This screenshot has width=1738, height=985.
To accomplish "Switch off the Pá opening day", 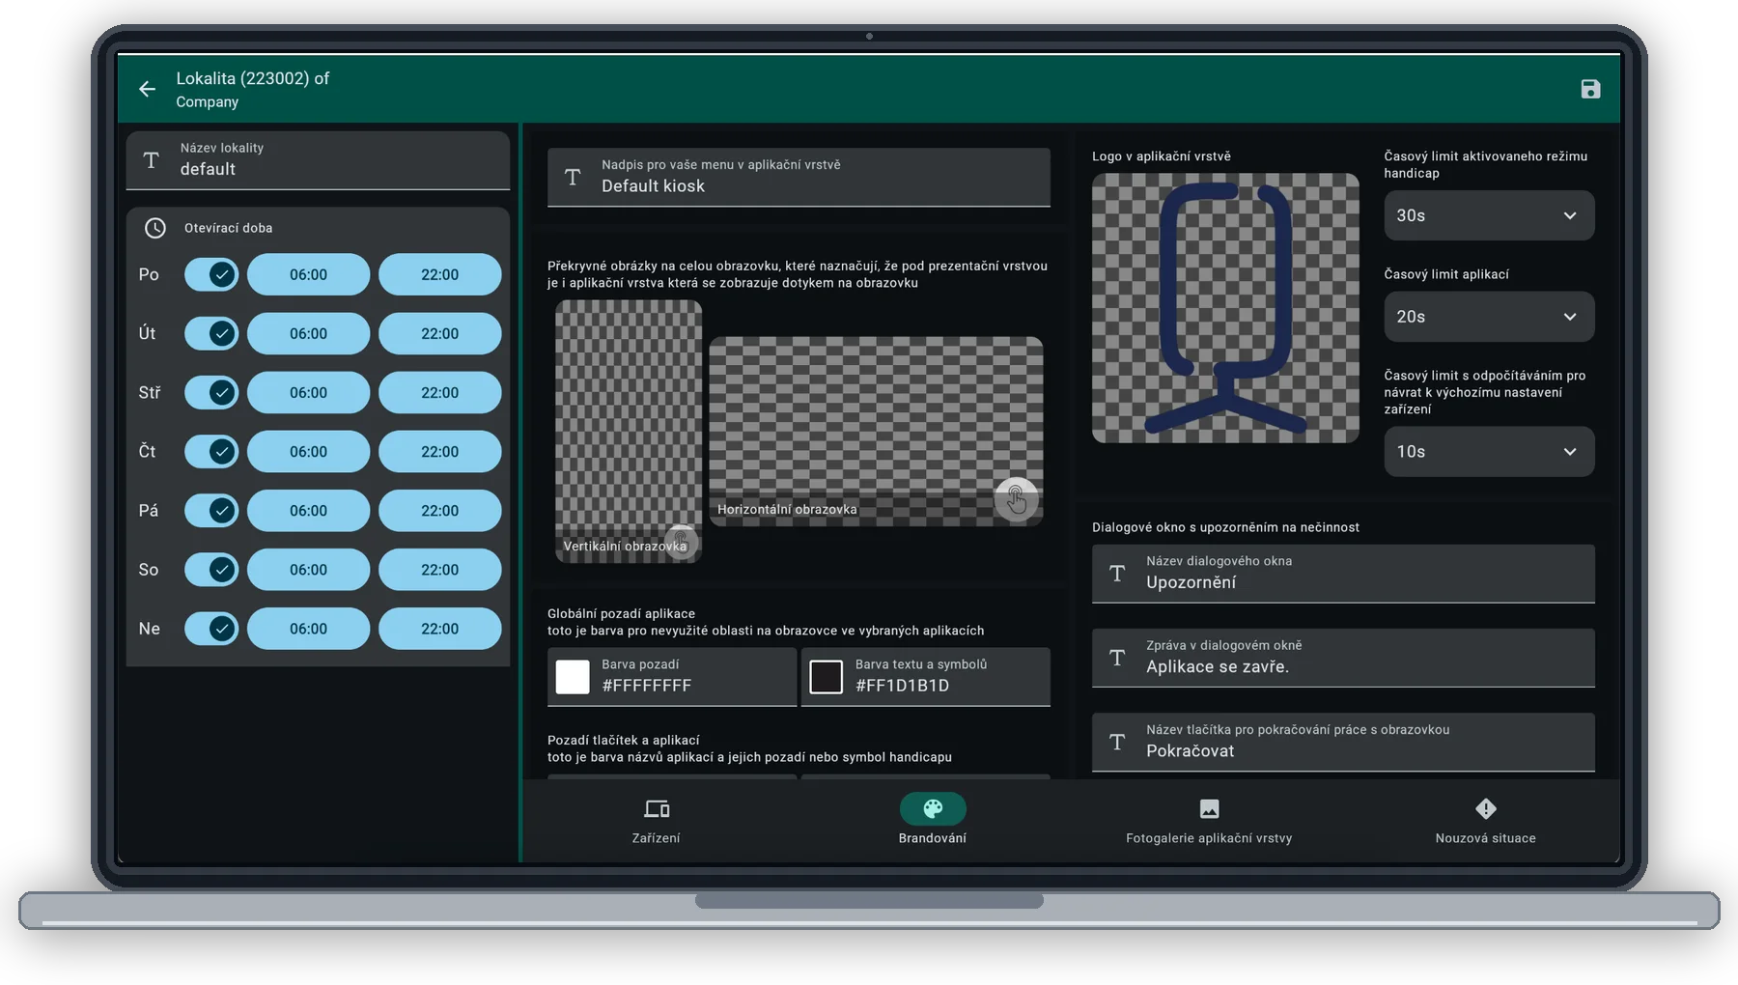I will pos(211,510).
